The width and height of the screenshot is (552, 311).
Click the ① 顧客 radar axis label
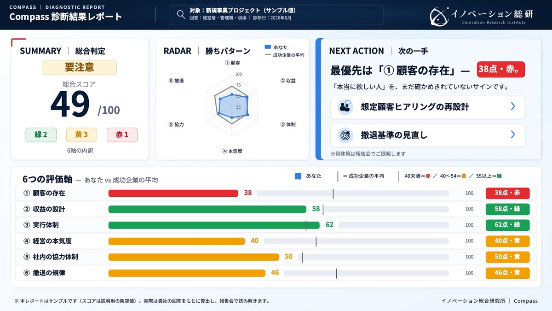coord(232,63)
